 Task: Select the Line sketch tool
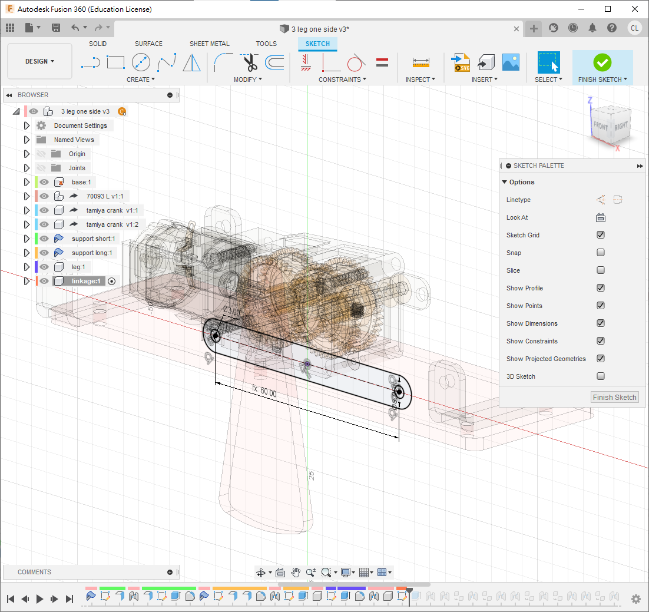point(91,62)
